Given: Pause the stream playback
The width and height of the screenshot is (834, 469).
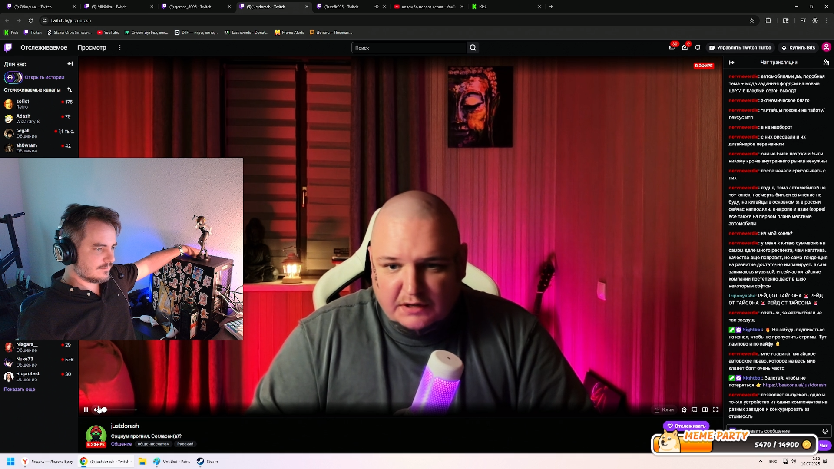Looking at the screenshot, I should coord(86,410).
